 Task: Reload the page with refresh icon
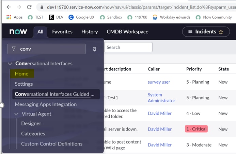point(29,7)
